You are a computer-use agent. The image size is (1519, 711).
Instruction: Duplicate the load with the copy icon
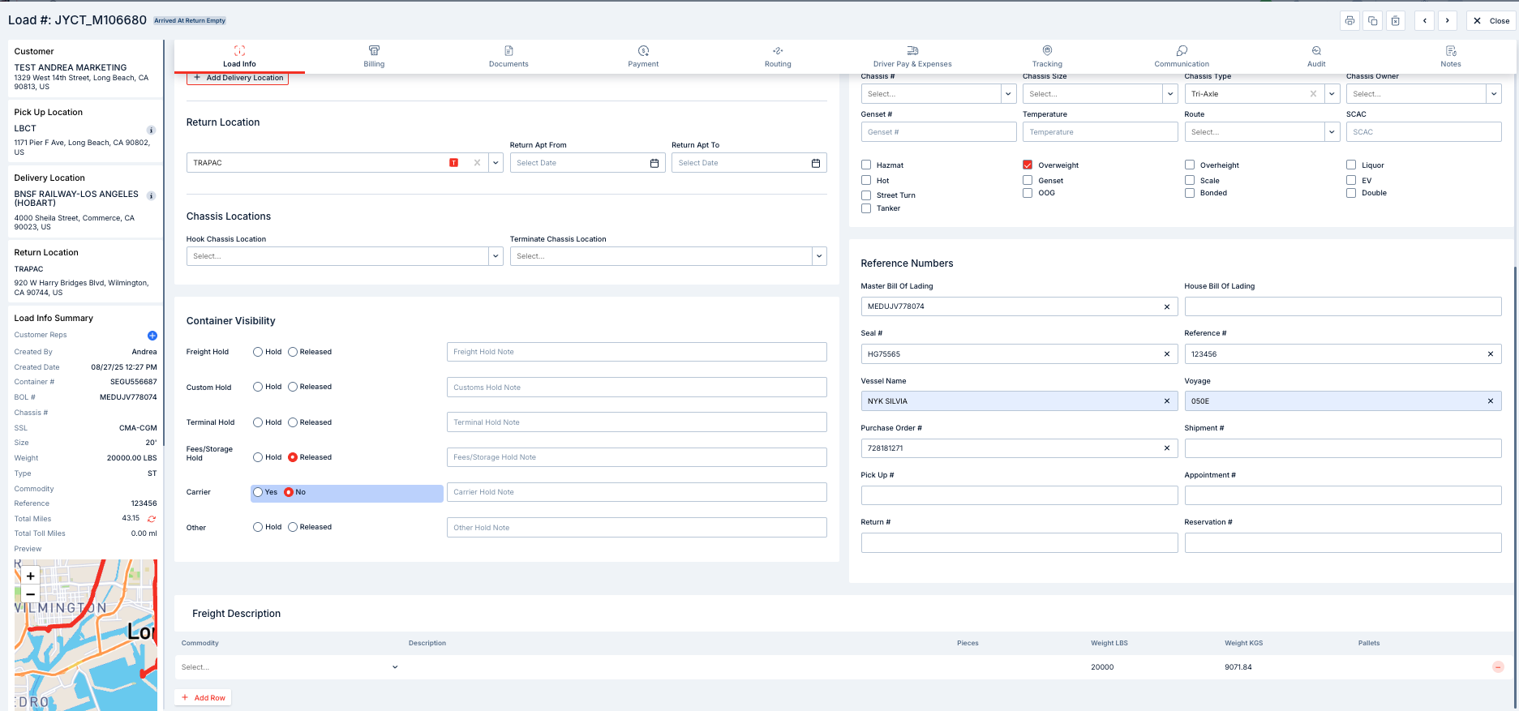pos(1372,21)
